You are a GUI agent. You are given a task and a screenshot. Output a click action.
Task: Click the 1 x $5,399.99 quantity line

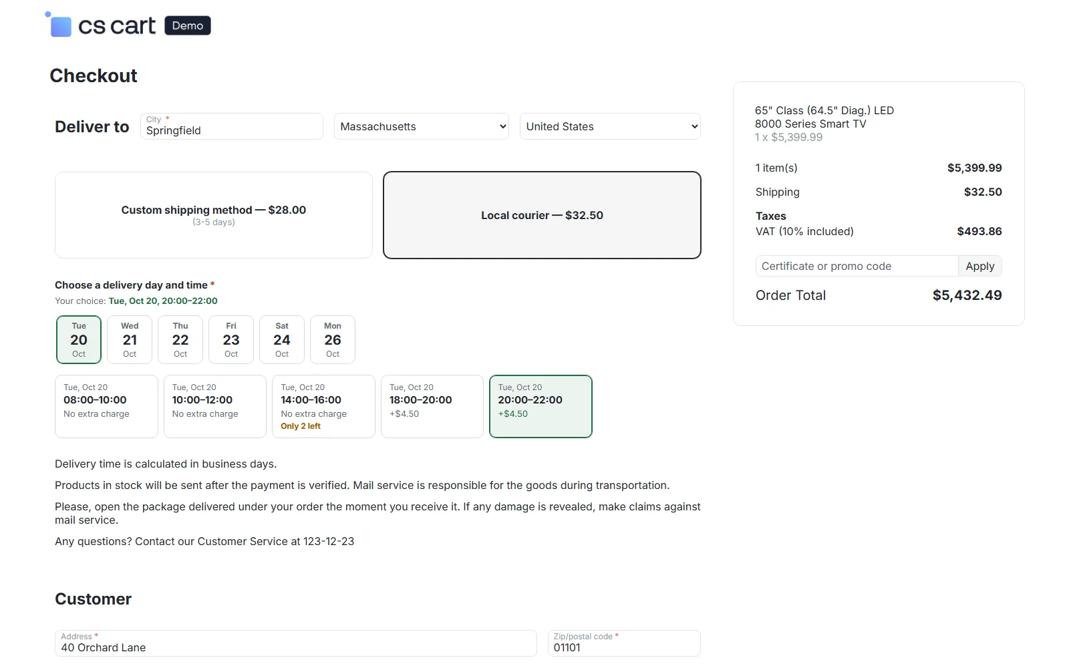click(788, 137)
